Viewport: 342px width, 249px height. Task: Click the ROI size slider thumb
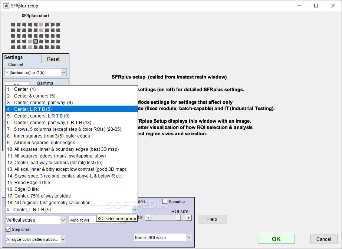[179, 218]
